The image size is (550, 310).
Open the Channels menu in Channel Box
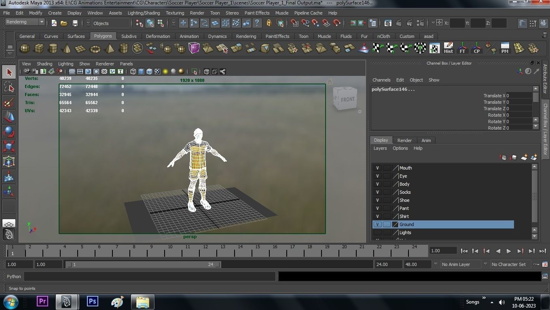381,80
